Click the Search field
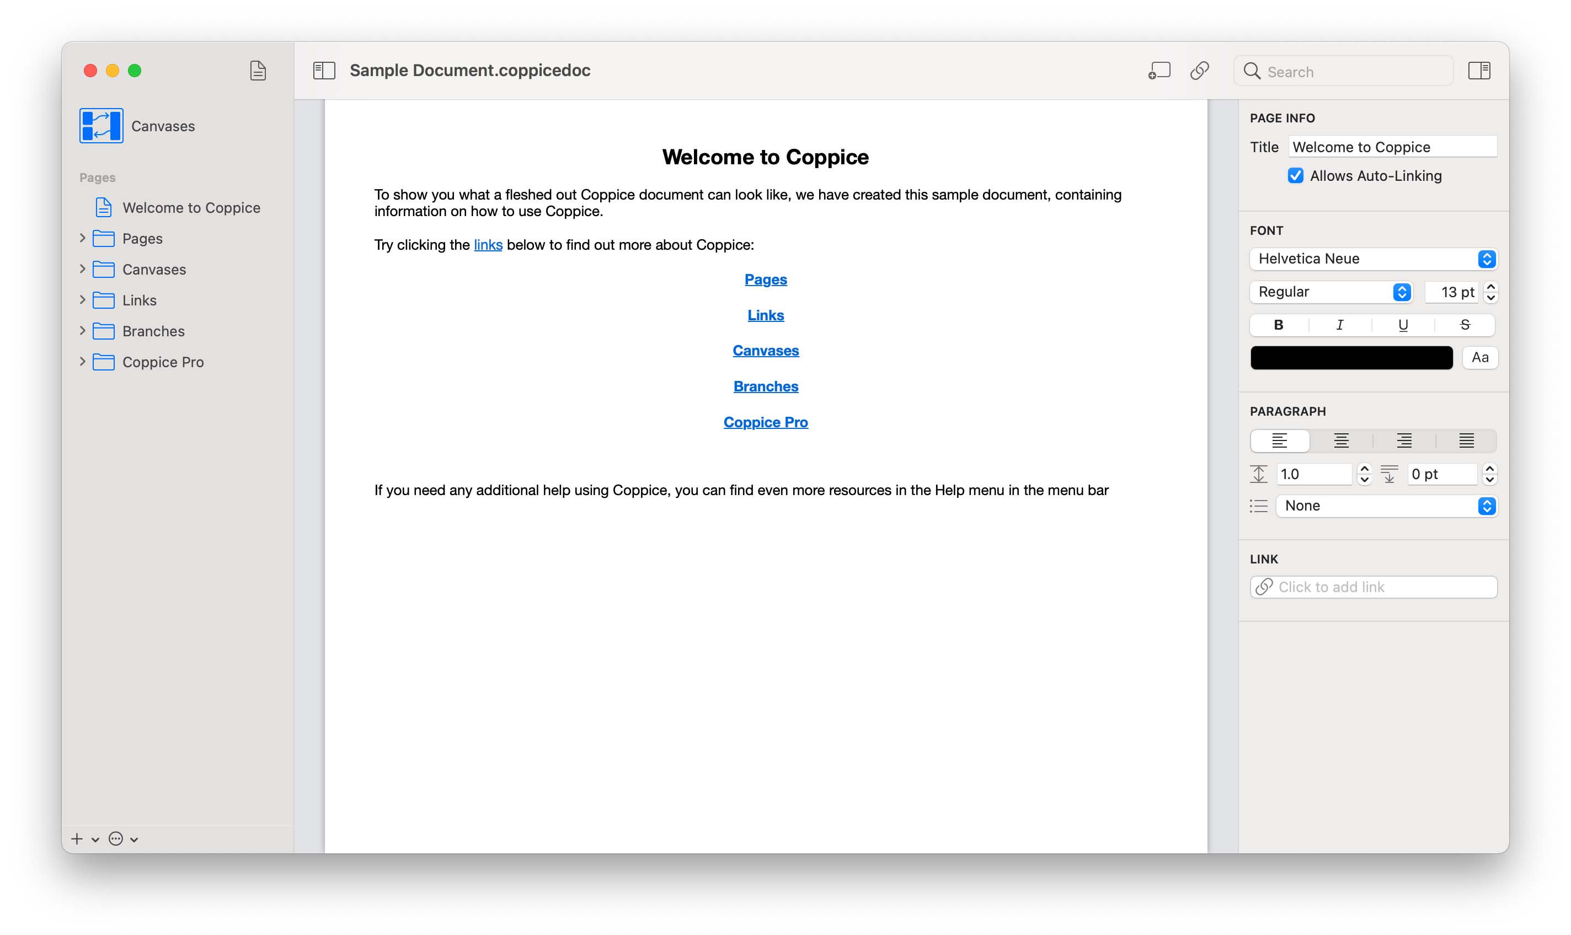The height and width of the screenshot is (935, 1571). click(1343, 71)
